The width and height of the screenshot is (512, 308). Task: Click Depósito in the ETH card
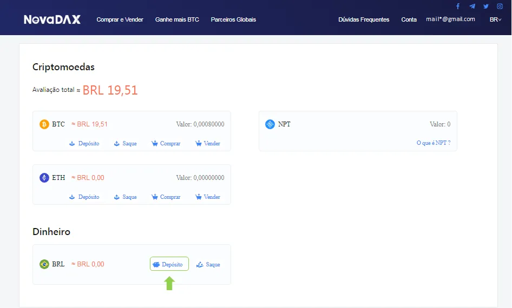point(84,197)
